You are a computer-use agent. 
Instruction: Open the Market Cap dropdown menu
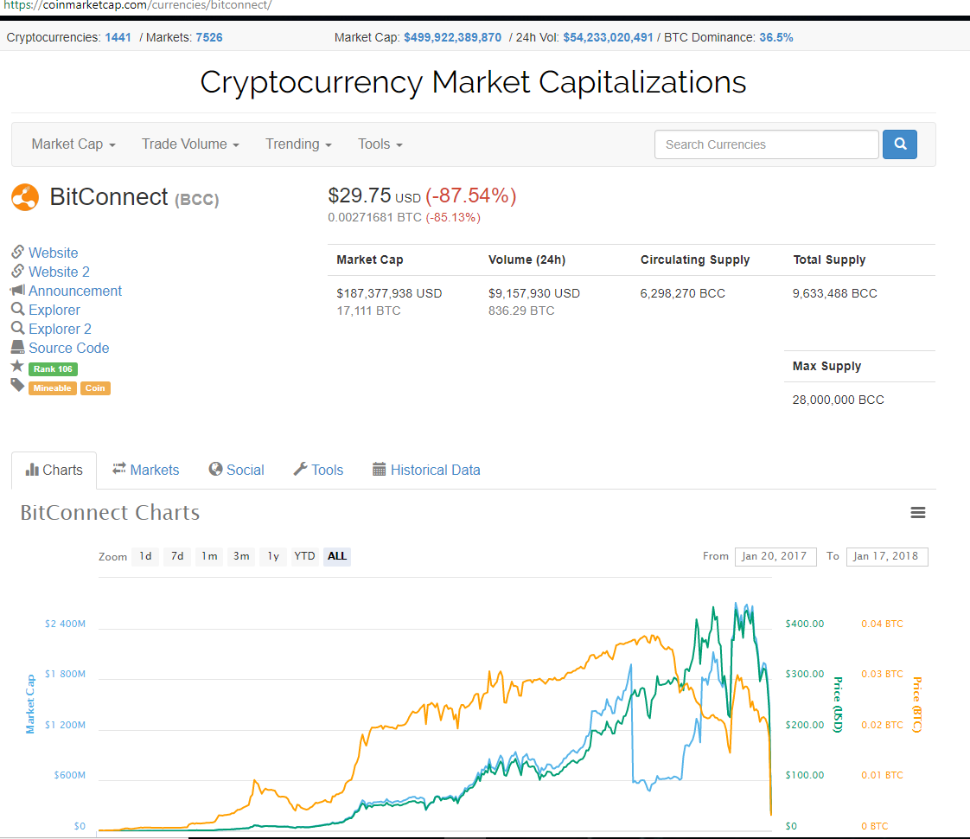click(73, 144)
